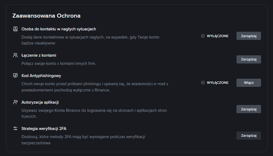This screenshot has width=273, height=156.
Task: Click the Kod Antyphishingowy heading text
Action: click(x=41, y=76)
